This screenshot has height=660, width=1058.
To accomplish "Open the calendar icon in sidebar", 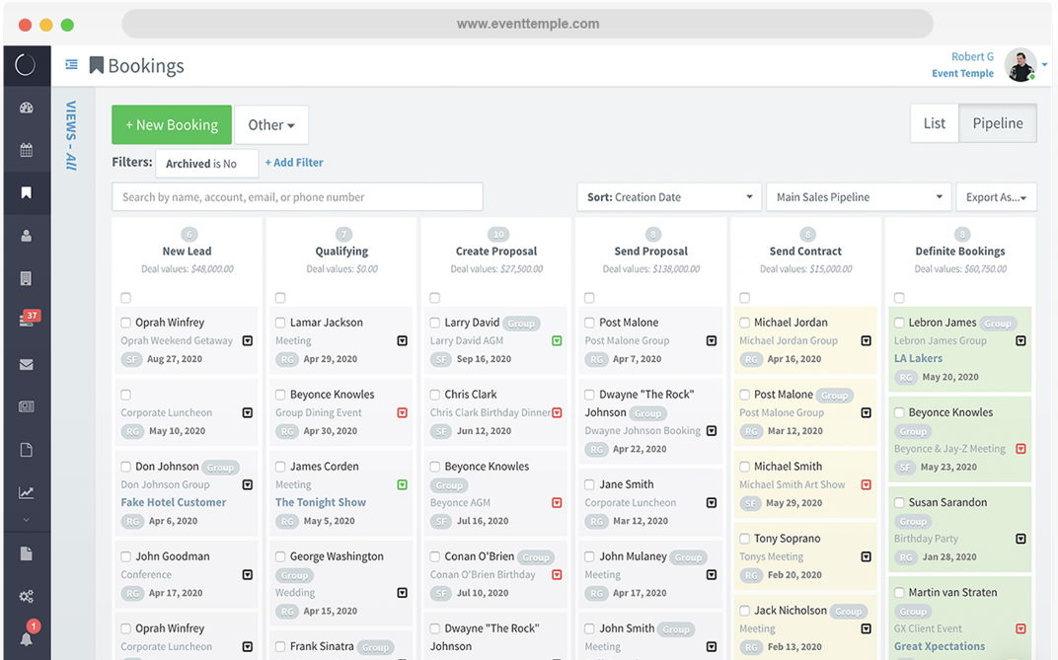I will [x=27, y=151].
